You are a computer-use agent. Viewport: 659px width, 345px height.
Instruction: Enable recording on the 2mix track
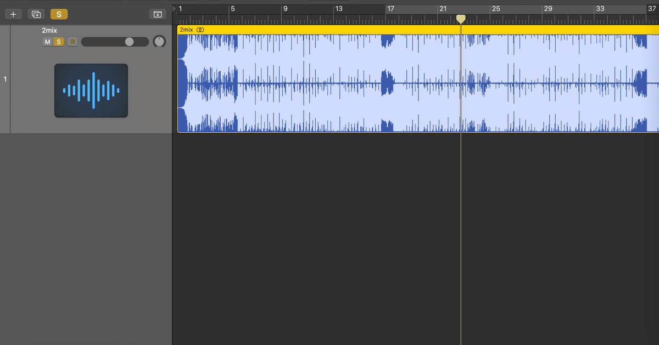72,41
